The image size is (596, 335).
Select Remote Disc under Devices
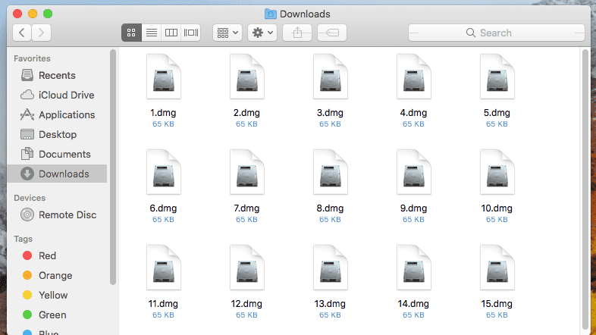[67, 214]
